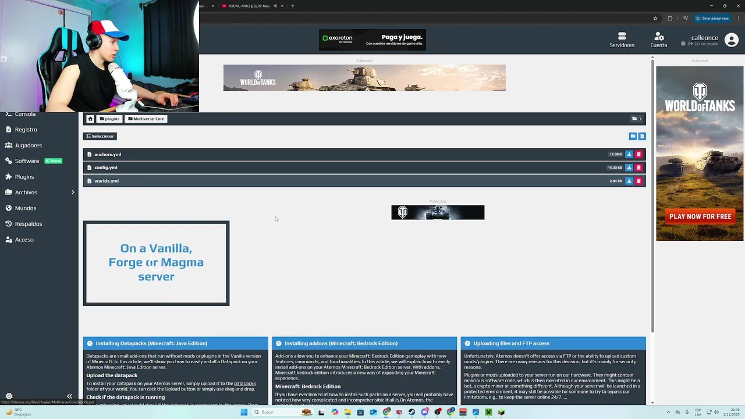Viewport: 745px width, 419px height.
Task: Open the taskbar volume control
Action: [x=716, y=412]
